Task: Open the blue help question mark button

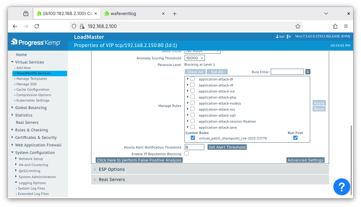Action: [341, 187]
